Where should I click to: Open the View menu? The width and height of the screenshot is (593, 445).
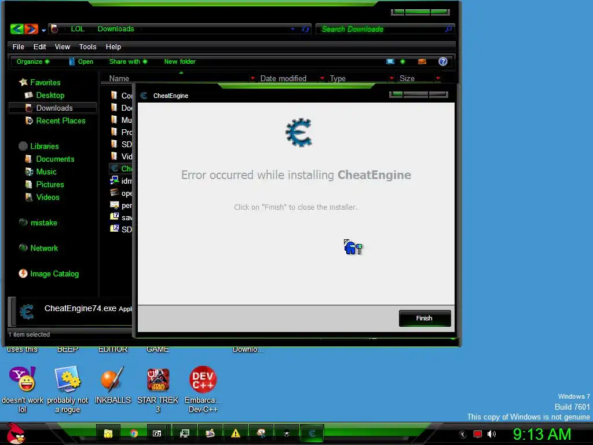63,46
